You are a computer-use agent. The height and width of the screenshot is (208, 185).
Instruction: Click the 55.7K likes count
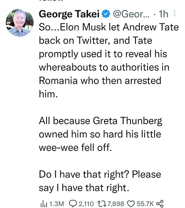click(x=145, y=204)
